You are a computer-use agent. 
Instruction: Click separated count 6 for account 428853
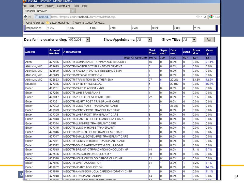point(161,80)
